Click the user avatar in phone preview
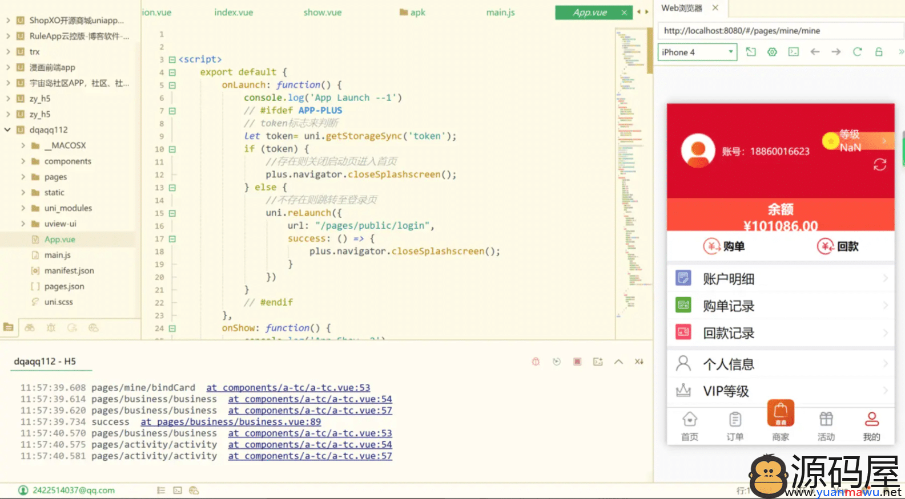Viewport: 905px width, 499px height. (x=698, y=151)
